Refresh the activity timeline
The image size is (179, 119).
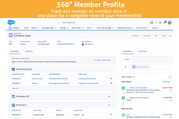pos(170,77)
